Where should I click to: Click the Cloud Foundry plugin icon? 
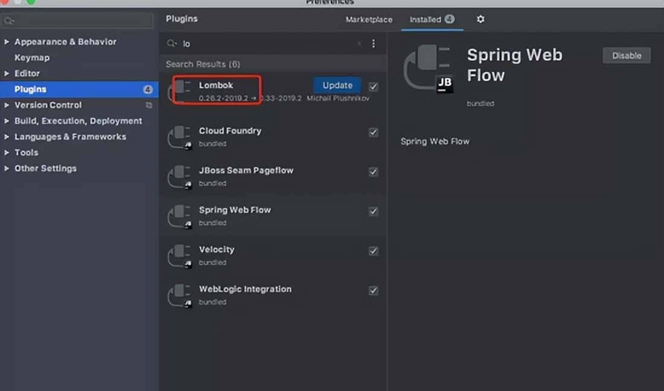180,137
